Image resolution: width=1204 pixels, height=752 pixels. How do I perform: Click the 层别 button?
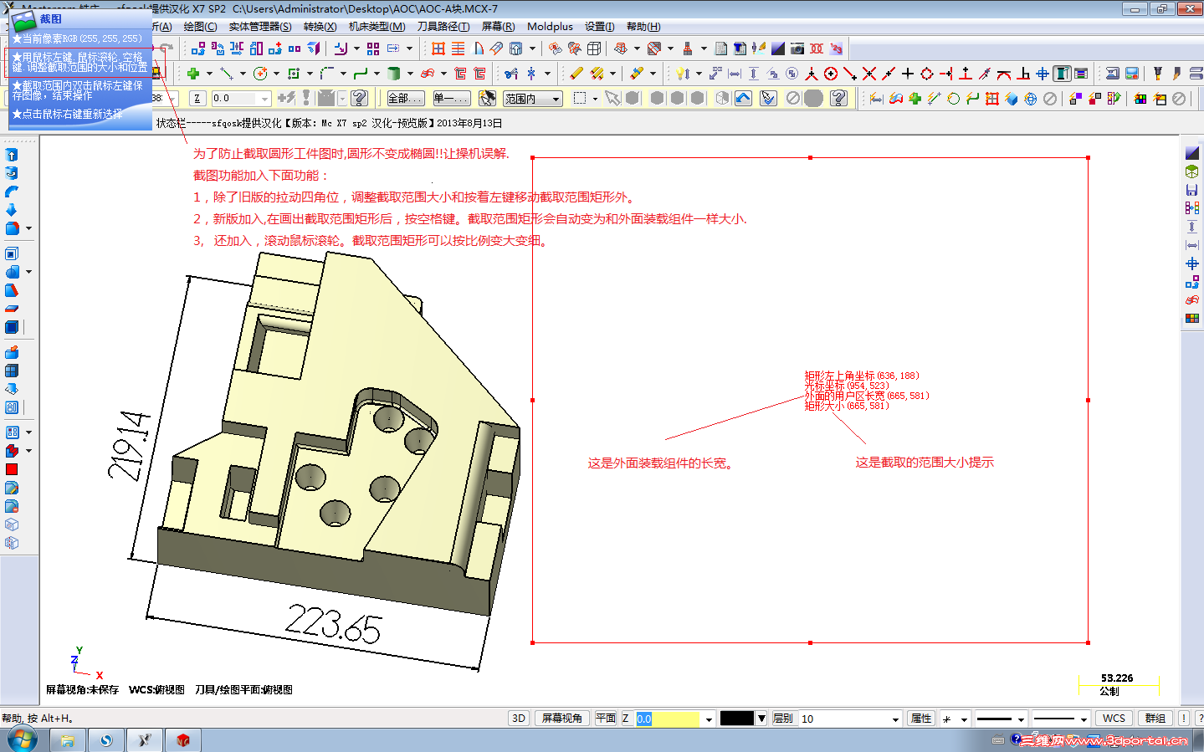tap(783, 719)
